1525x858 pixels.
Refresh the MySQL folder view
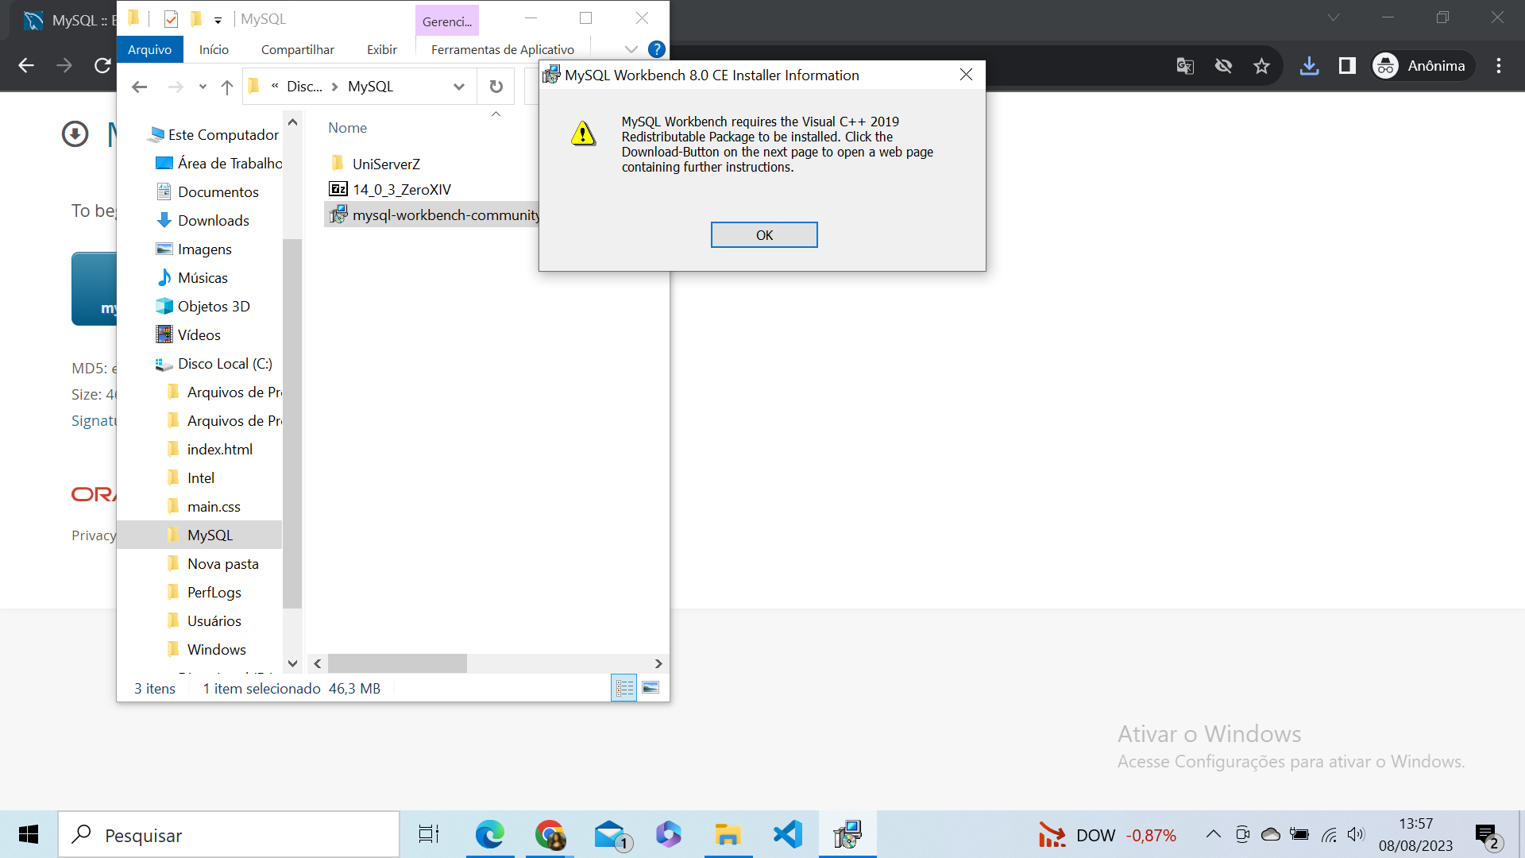coord(496,87)
